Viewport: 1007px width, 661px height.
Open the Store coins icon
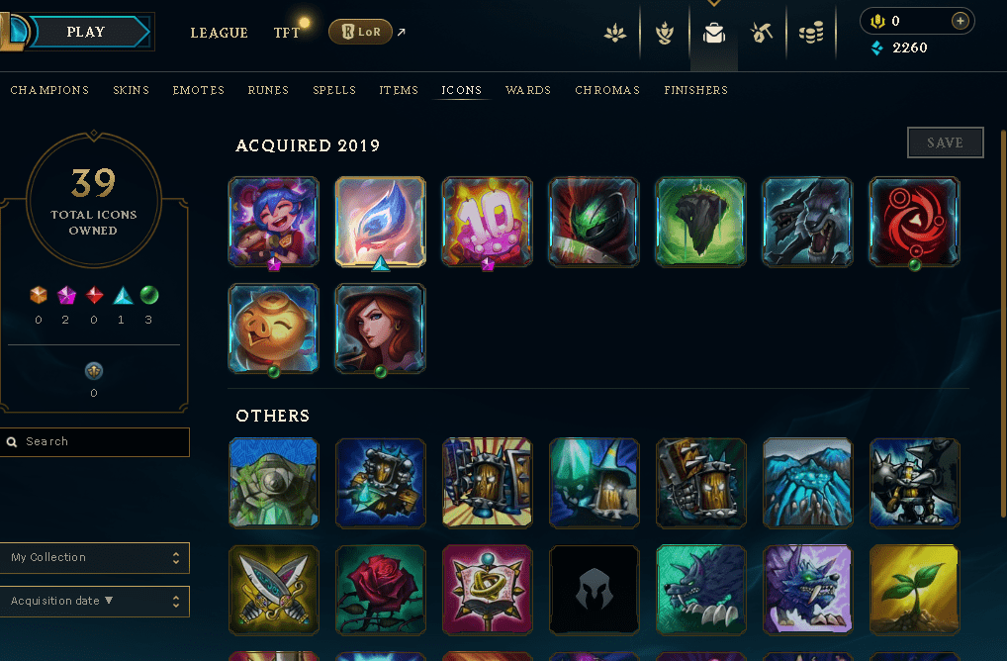[811, 32]
